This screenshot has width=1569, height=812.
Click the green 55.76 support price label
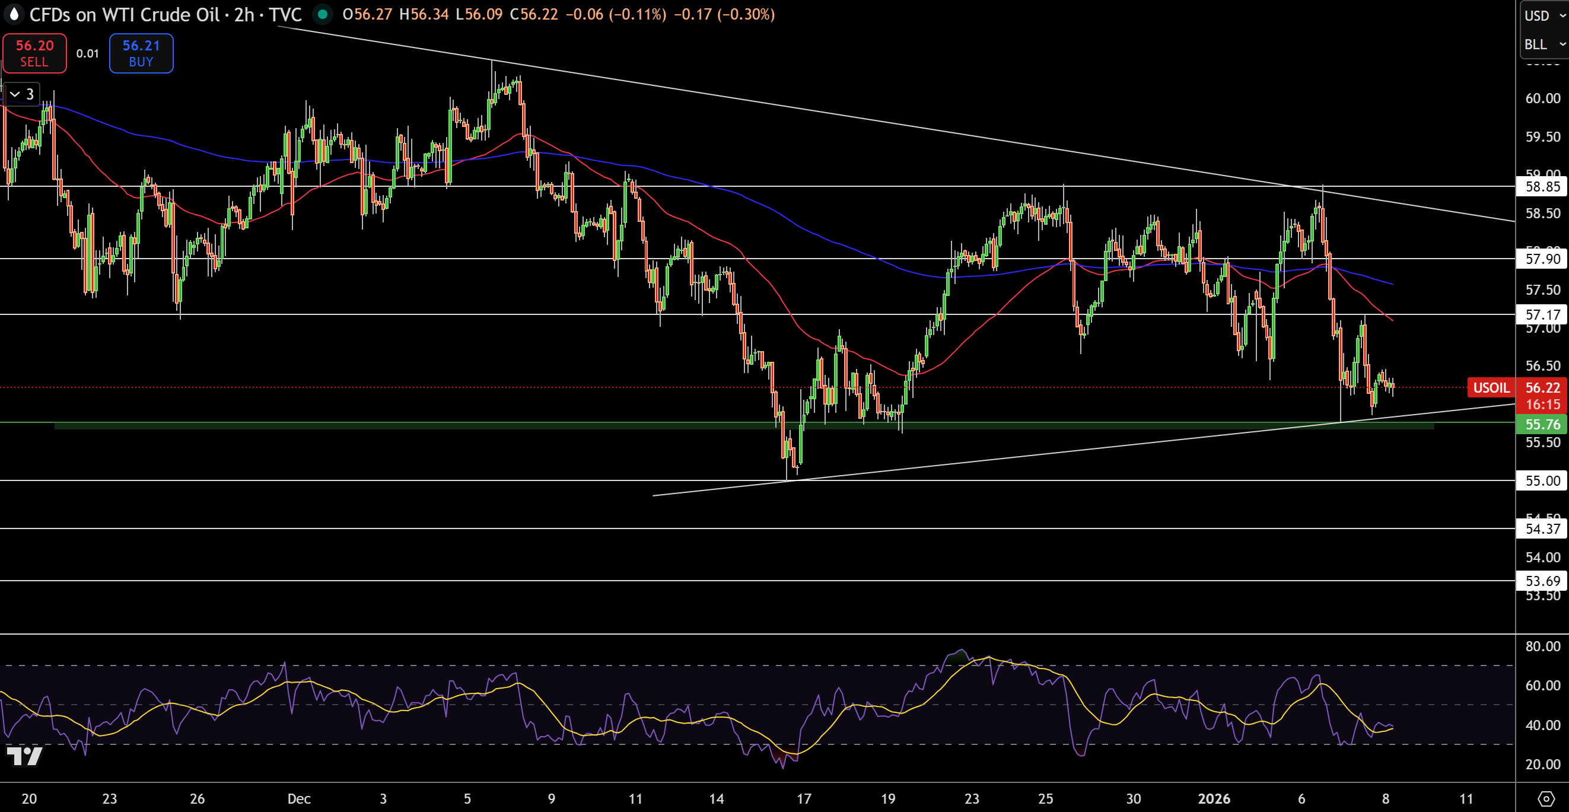tap(1542, 424)
